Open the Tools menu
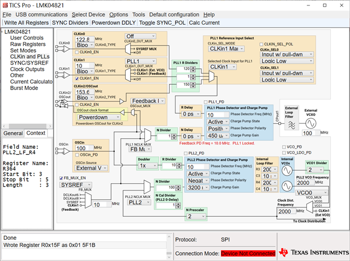 (x=138, y=15)
